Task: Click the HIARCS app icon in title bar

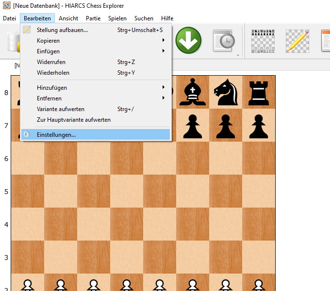Action: (x=6, y=5)
